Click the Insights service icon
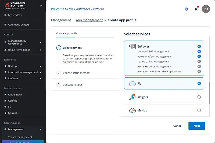Image resolution: width=215 pixels, height=143 pixels. click(132, 97)
